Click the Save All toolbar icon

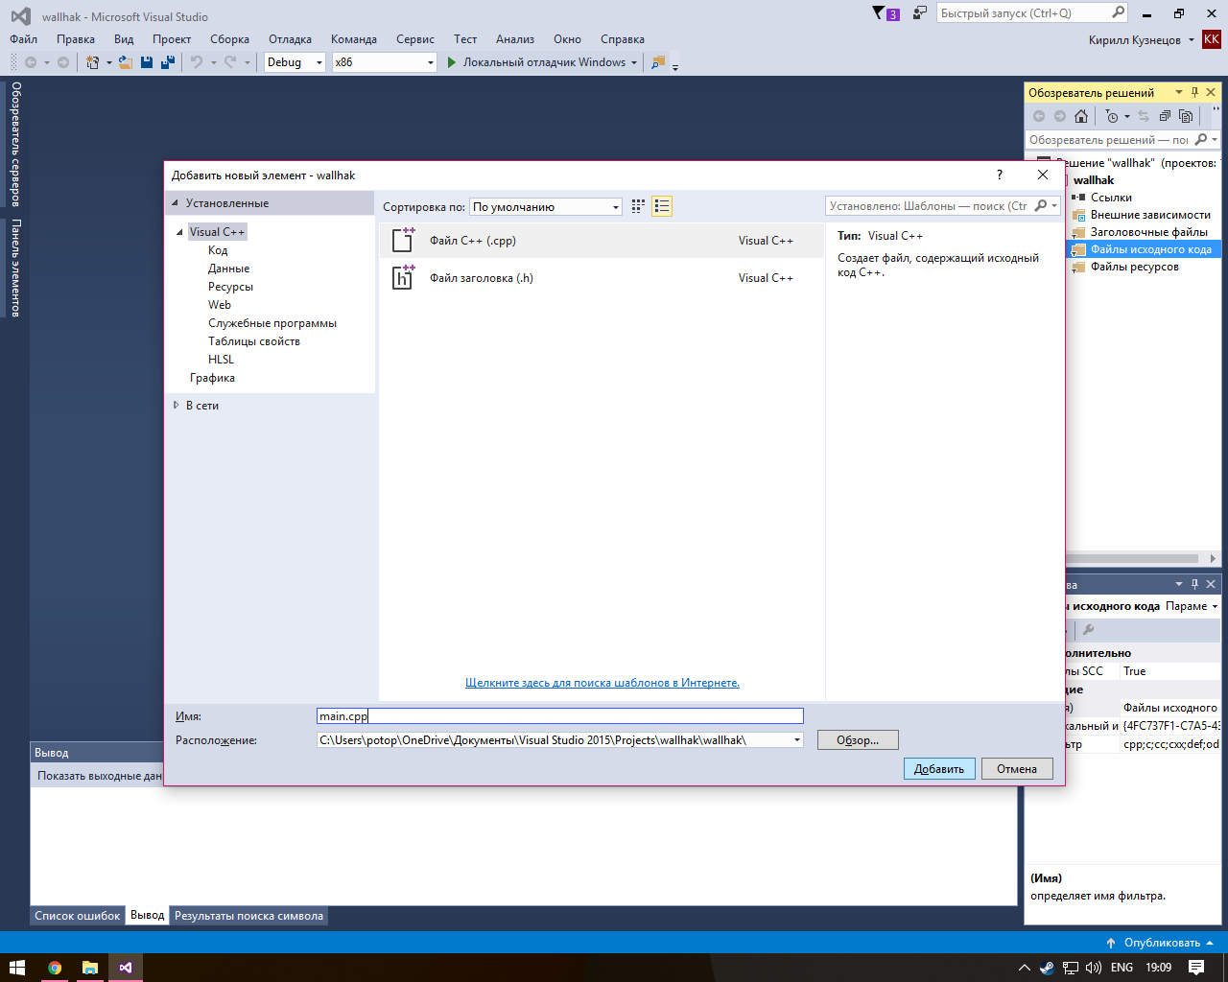[x=168, y=62]
